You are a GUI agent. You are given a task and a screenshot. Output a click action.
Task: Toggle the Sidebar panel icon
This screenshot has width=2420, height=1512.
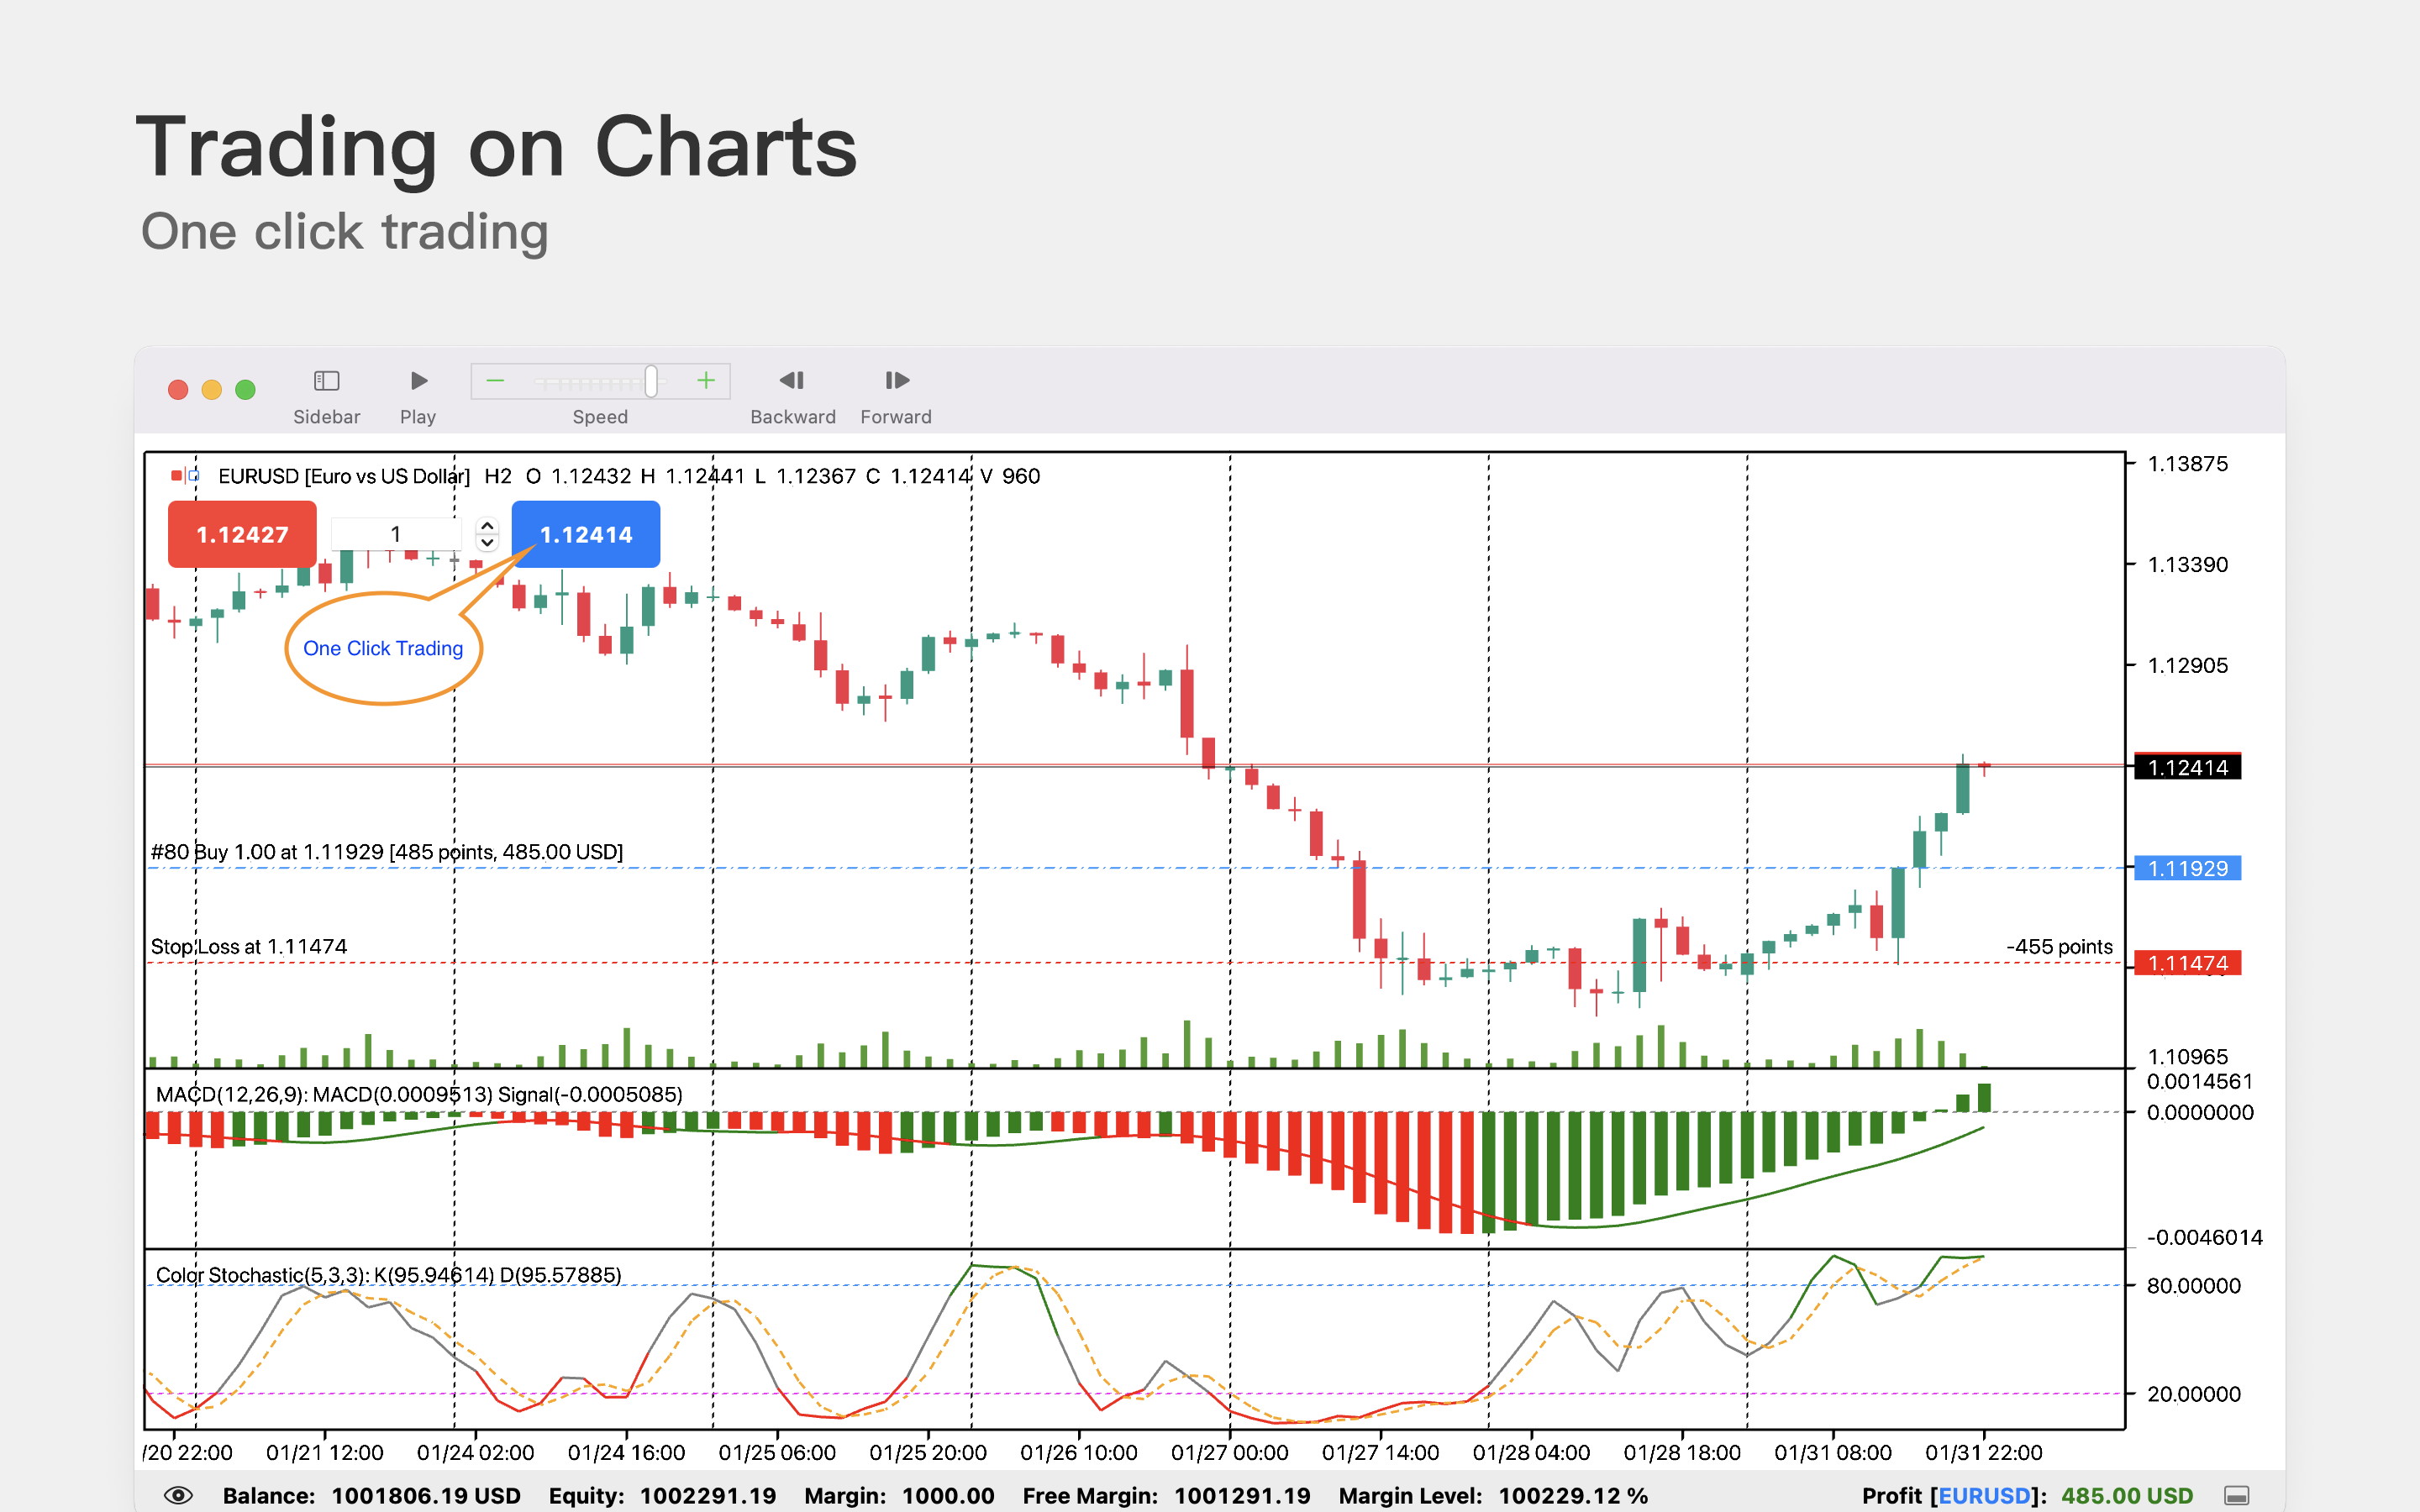coord(326,381)
